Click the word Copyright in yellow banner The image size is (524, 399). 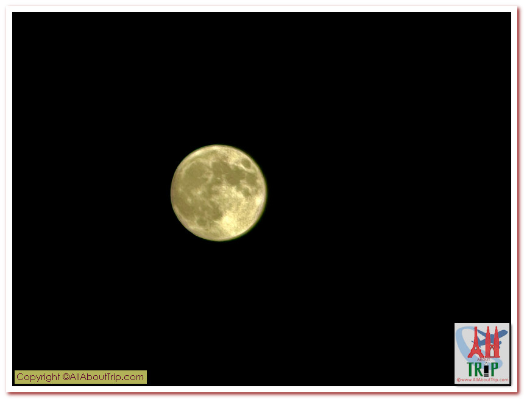click(38, 377)
